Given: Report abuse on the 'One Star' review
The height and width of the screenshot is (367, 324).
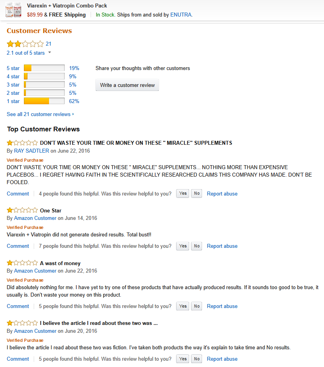Looking at the screenshot, I should [x=222, y=246].
